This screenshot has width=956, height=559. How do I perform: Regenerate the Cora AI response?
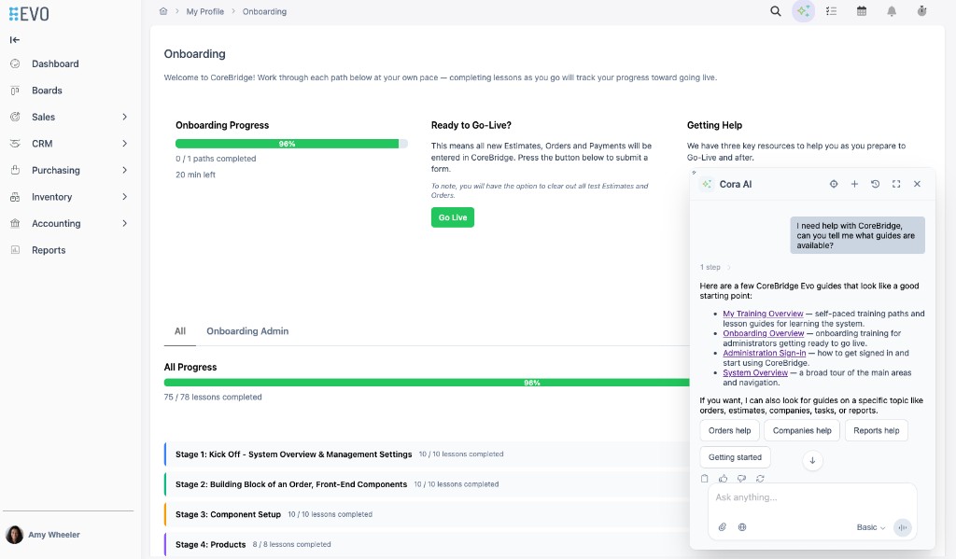point(760,479)
